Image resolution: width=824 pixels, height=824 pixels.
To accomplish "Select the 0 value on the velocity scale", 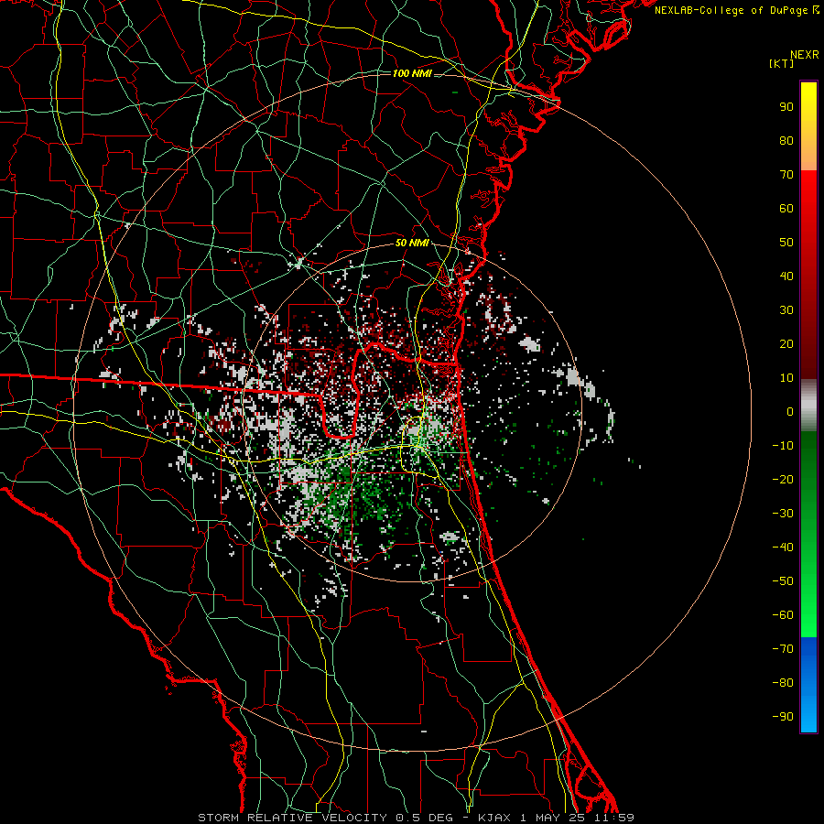I will pos(790,412).
